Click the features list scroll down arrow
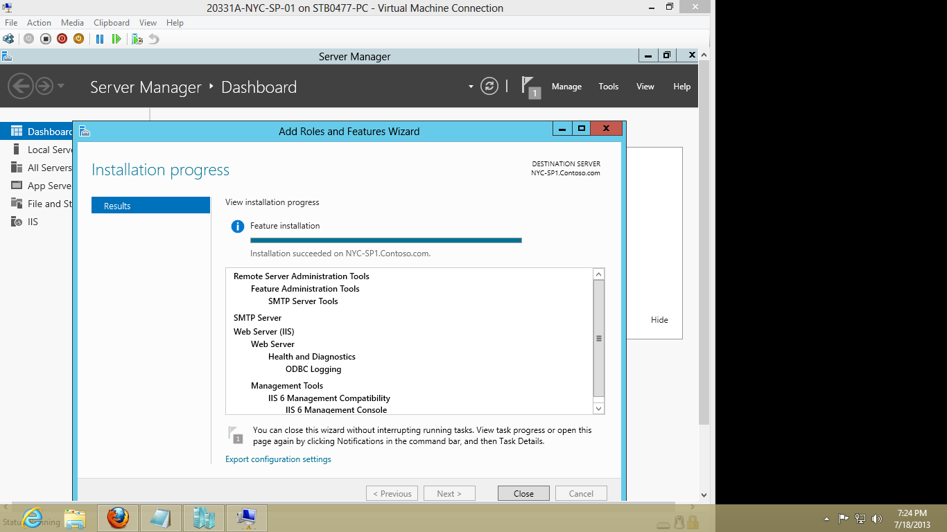947x532 pixels. point(599,408)
